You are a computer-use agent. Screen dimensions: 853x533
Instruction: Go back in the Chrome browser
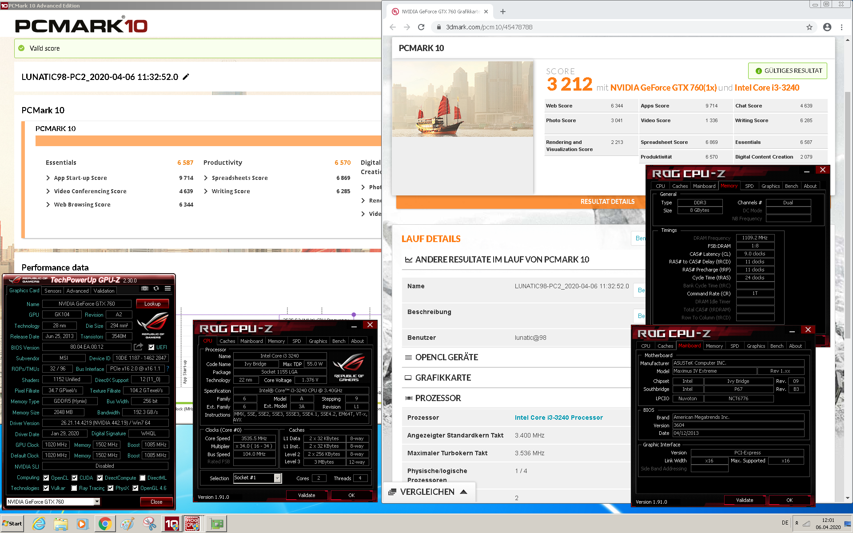[x=393, y=27]
